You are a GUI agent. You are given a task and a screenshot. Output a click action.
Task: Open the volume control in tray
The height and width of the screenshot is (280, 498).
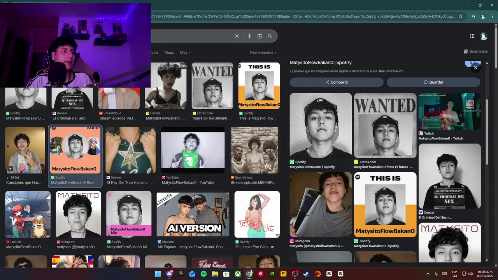point(470,274)
